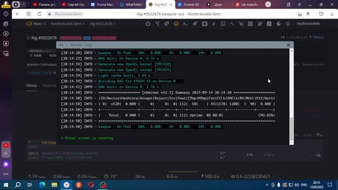Go back in browser history
Viewport: 338px width, 190px height.
coord(17,14)
